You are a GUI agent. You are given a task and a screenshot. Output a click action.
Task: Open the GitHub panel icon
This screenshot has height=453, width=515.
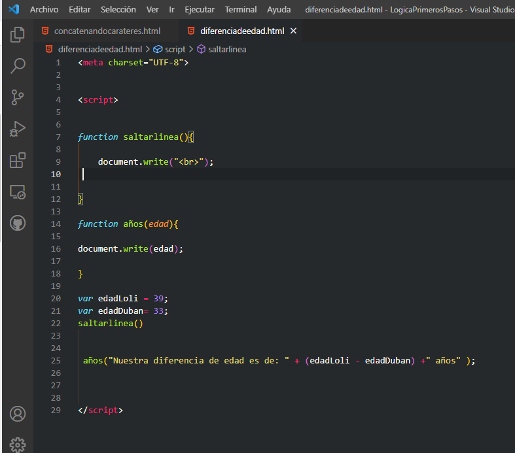tap(18, 223)
